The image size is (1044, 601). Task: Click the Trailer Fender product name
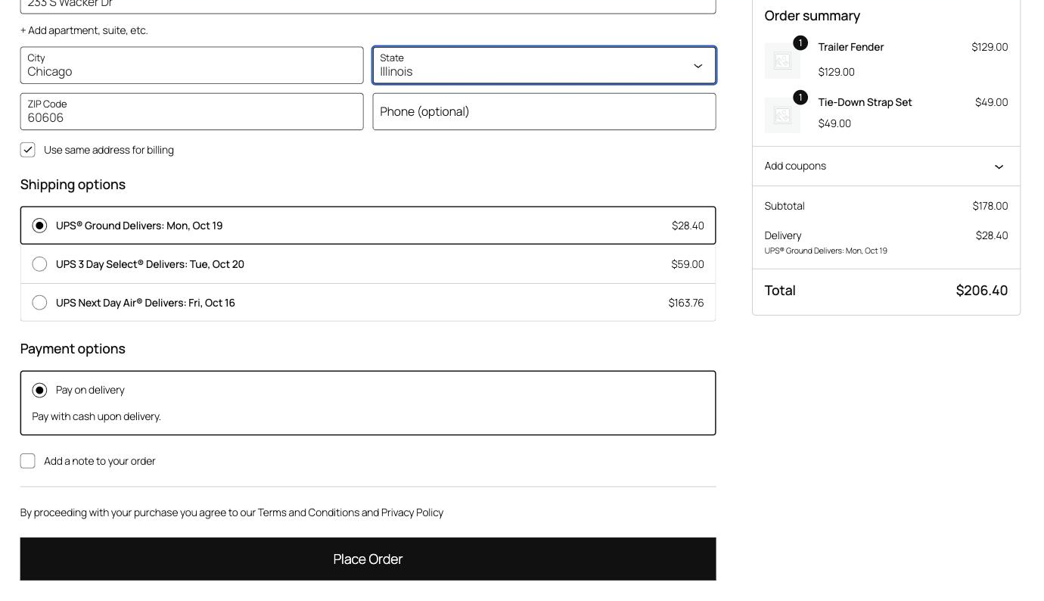coord(851,47)
